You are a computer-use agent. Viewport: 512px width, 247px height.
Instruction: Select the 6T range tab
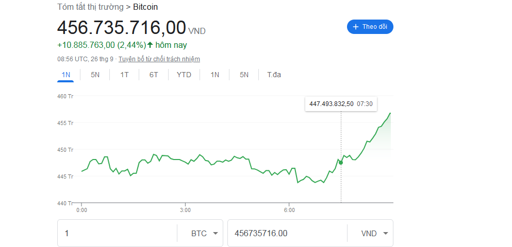pos(154,75)
